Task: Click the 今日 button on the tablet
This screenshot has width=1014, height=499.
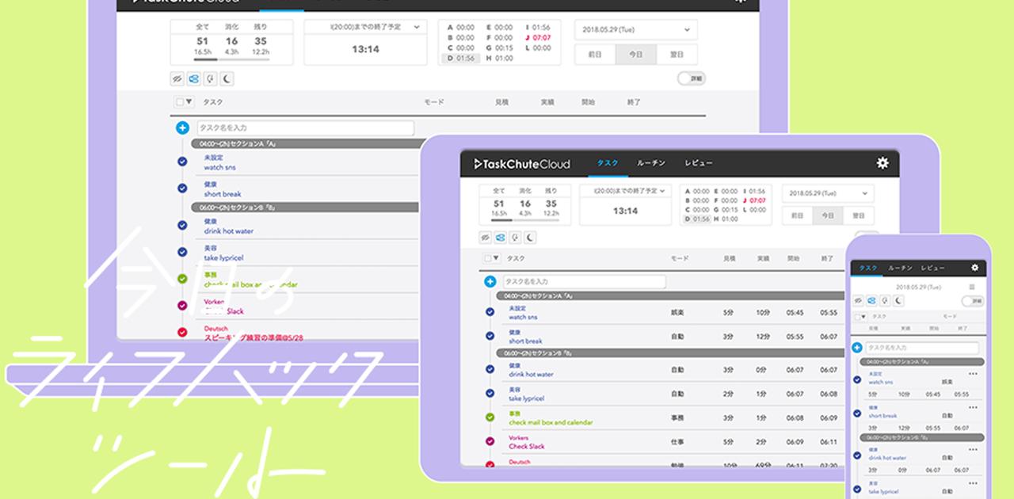Action: click(x=828, y=215)
